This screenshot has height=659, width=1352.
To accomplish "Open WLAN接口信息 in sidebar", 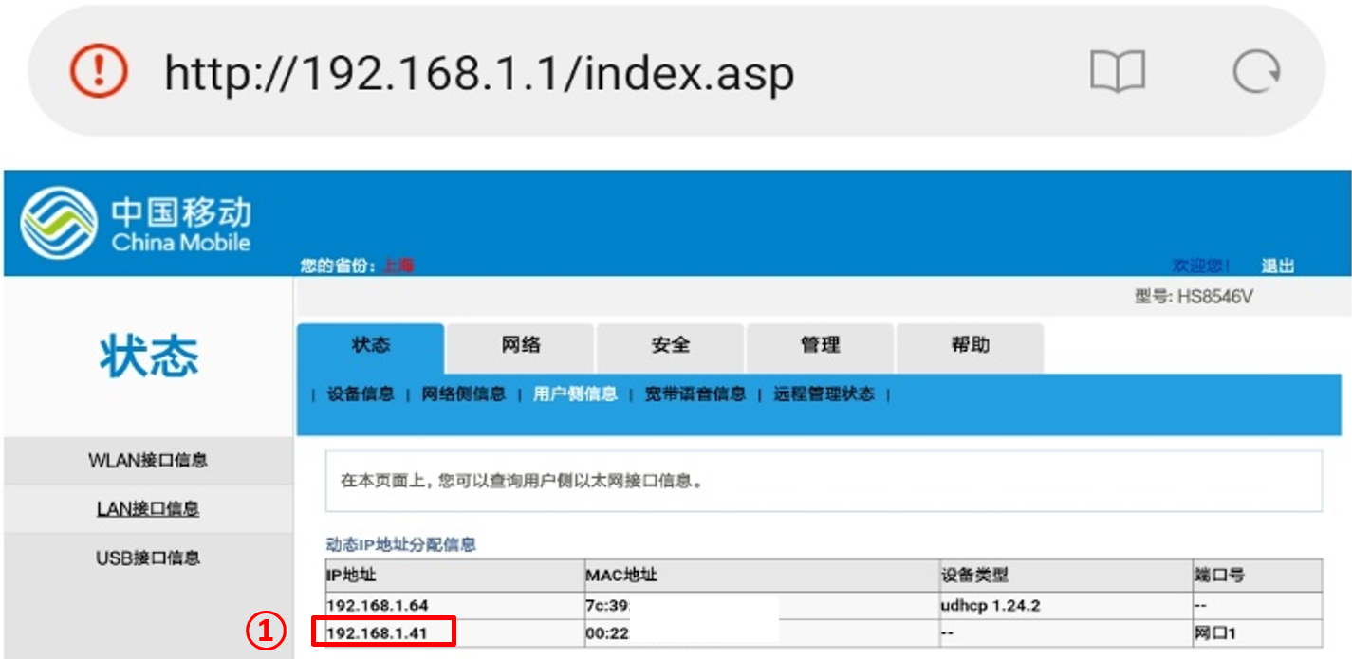I will [148, 461].
